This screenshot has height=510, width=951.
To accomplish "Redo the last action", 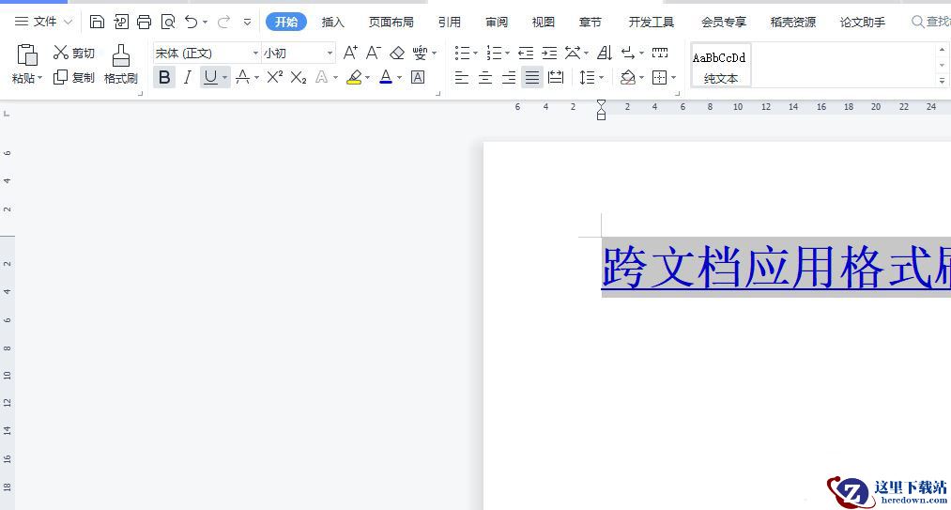I will [223, 22].
